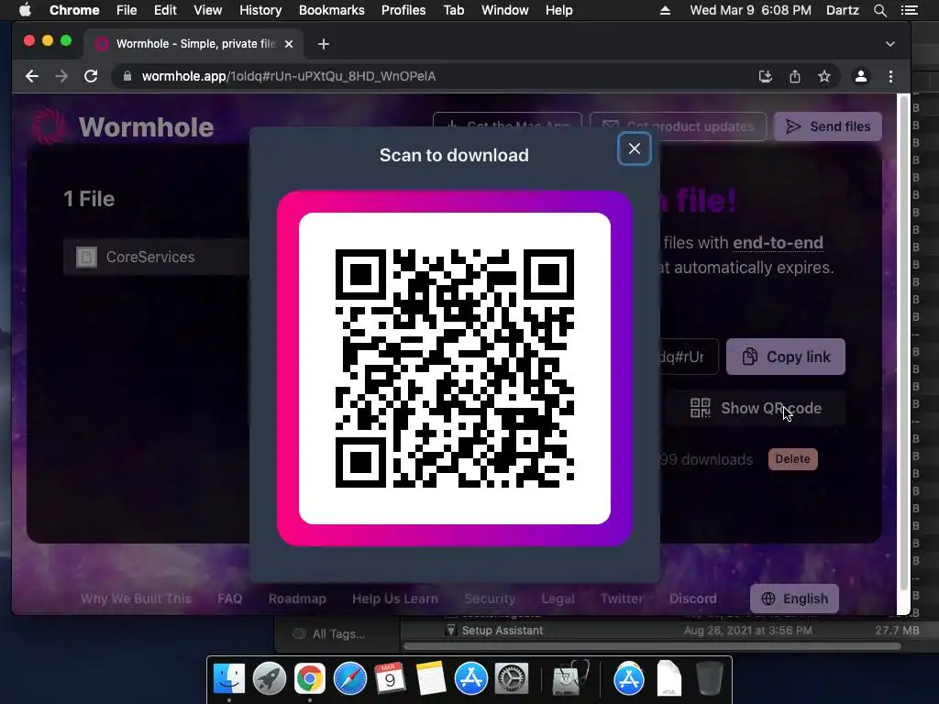
Task: Open the History menu
Action: [260, 10]
